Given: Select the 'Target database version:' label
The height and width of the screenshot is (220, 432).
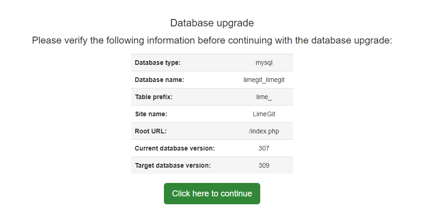Looking at the screenshot, I should (x=173, y=165).
